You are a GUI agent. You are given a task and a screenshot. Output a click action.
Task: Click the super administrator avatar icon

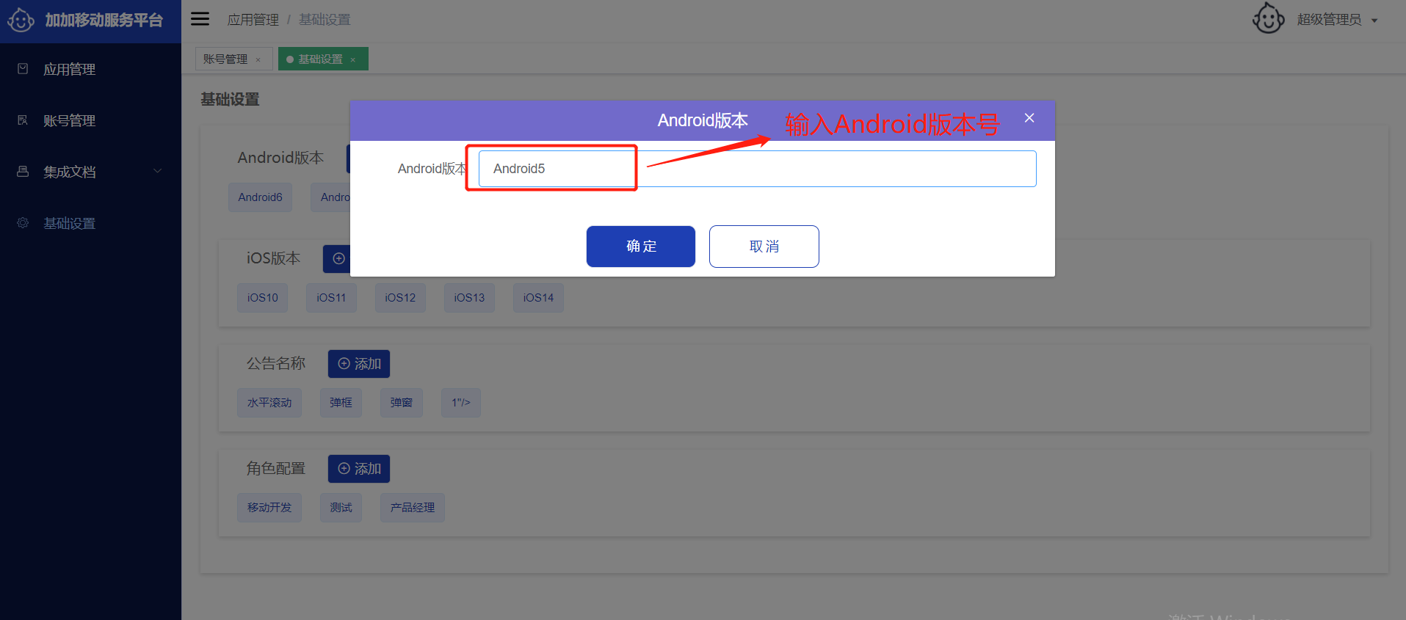coord(1268,19)
